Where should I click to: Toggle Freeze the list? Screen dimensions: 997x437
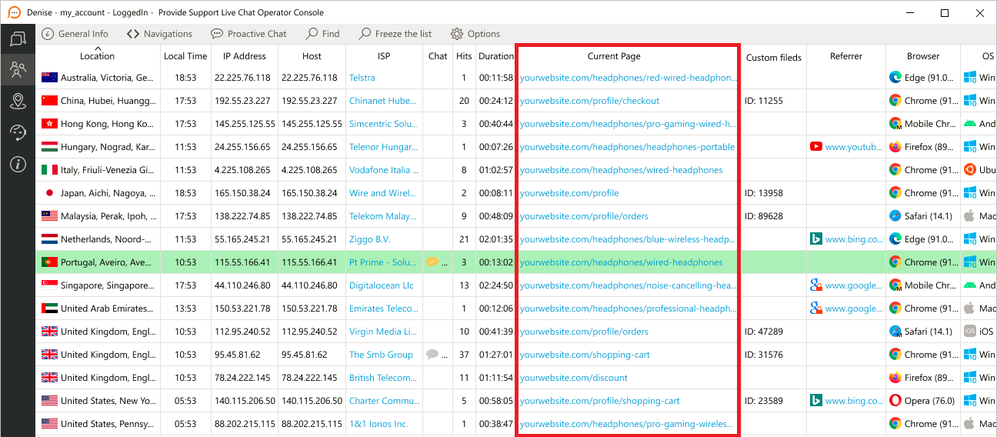[x=395, y=34]
